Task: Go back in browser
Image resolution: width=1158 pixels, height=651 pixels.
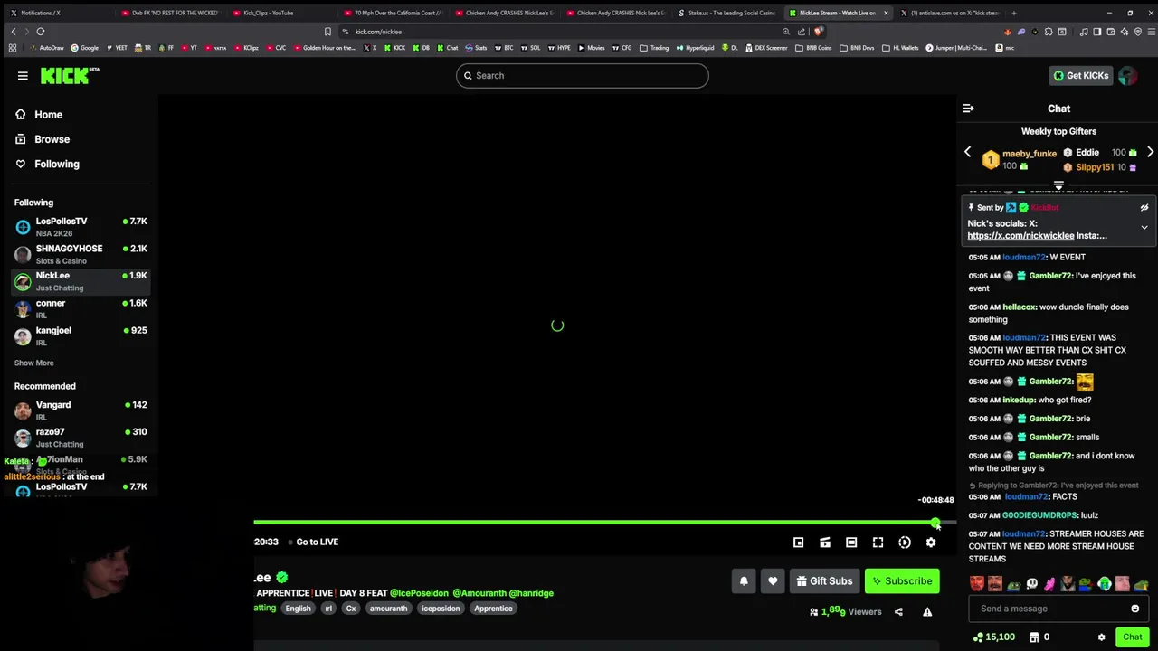Action: pyautogui.click(x=14, y=32)
